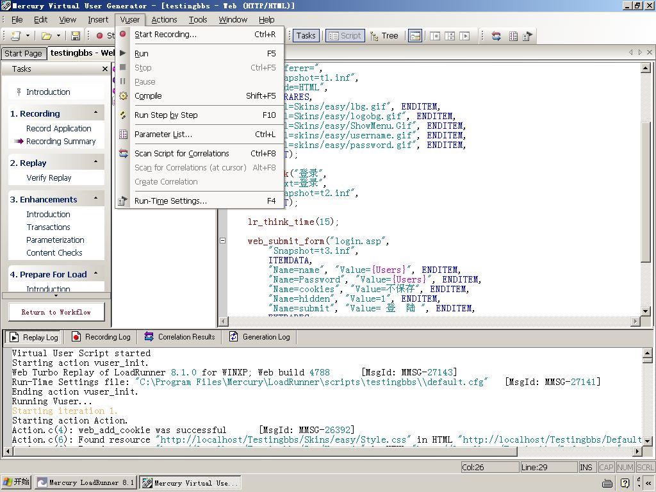Open the Window menu

point(233,20)
